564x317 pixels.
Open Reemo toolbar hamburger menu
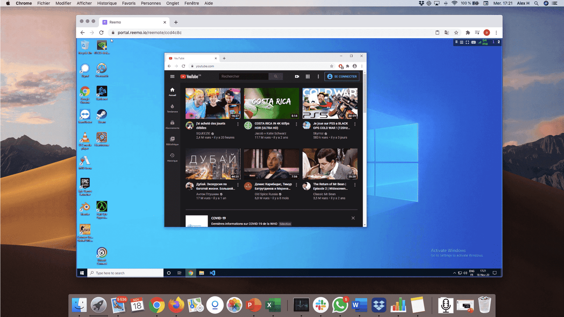coord(462,42)
